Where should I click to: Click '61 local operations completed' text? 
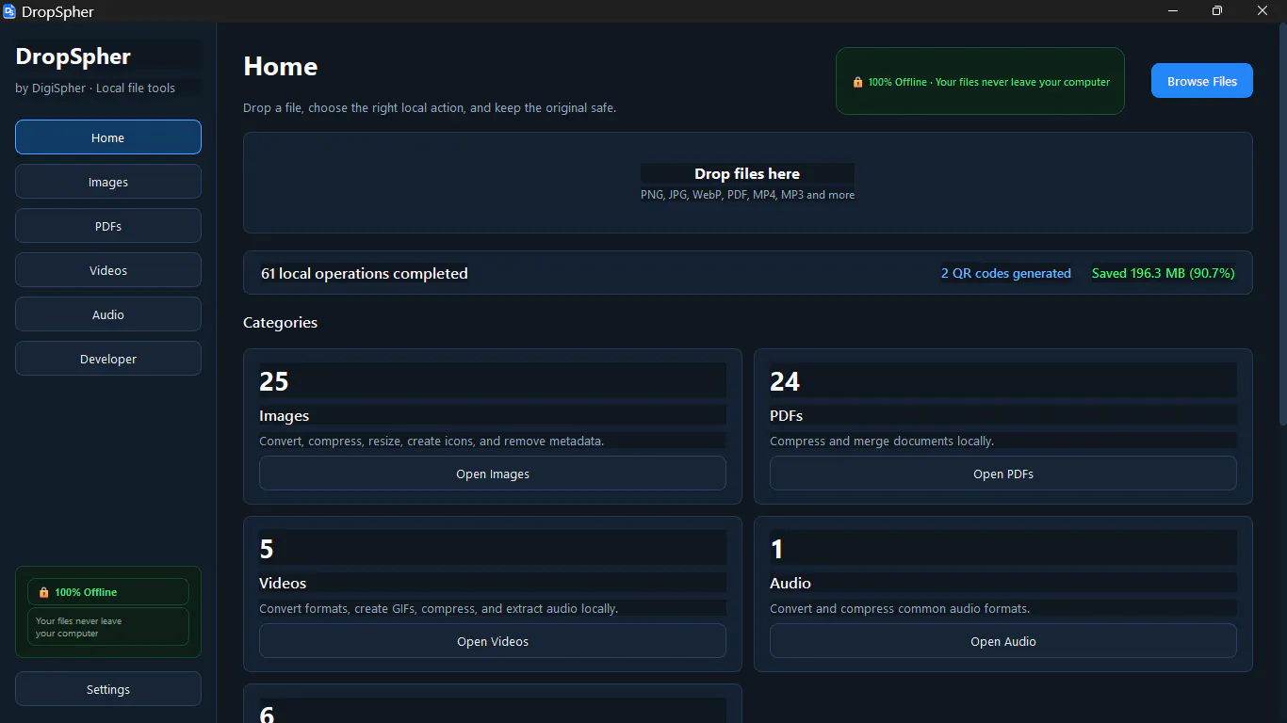(x=365, y=273)
